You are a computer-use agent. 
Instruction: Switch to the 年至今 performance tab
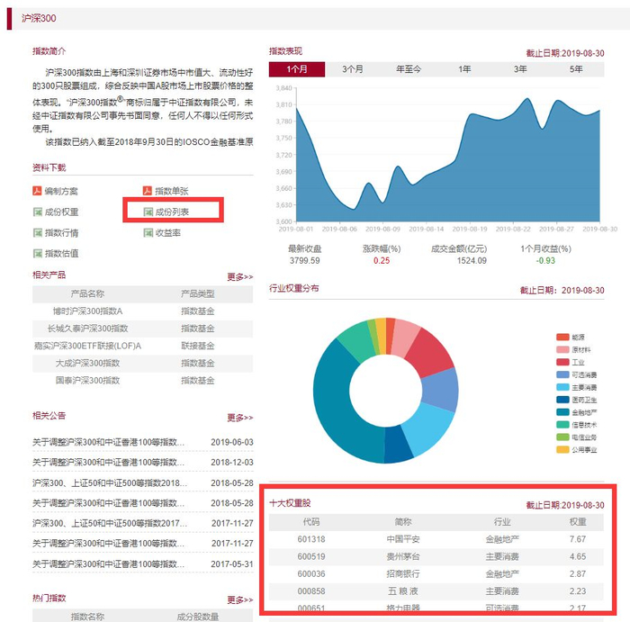click(409, 69)
